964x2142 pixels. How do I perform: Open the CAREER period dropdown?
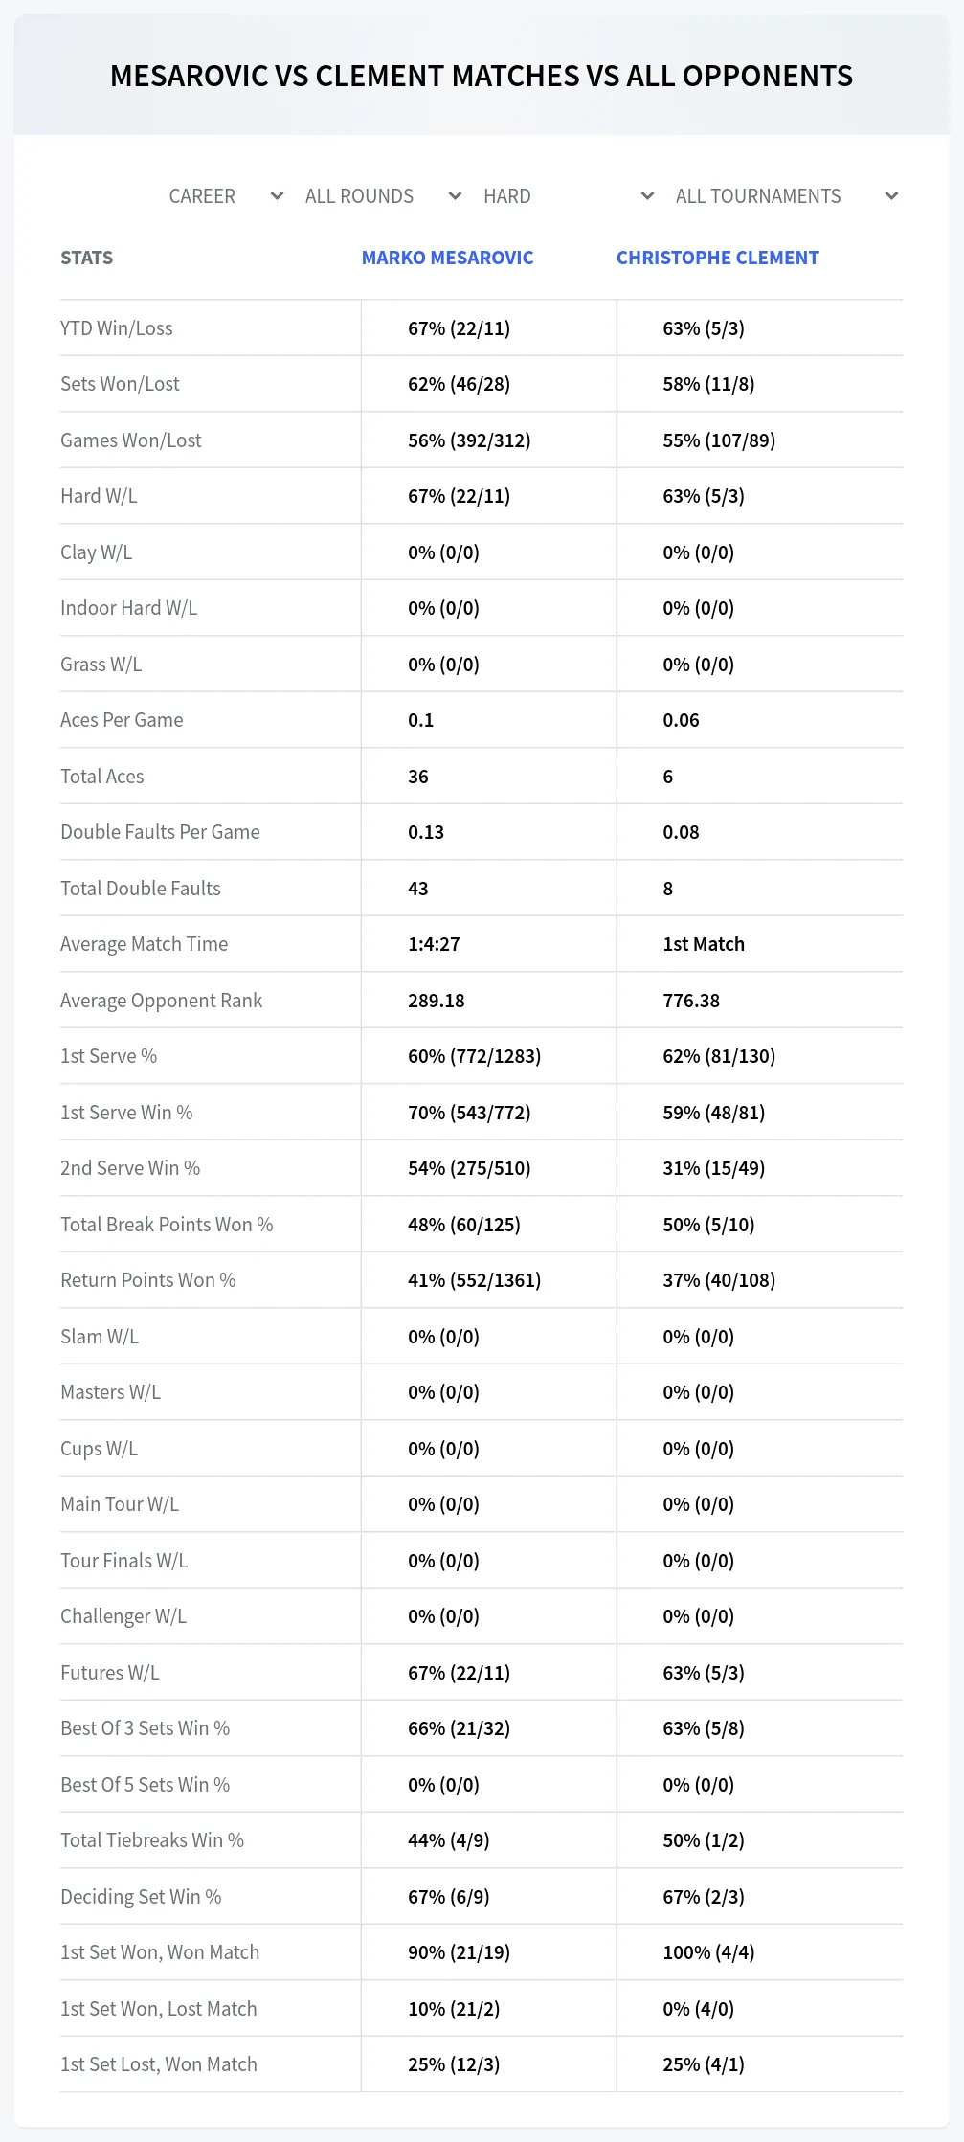pyautogui.click(x=224, y=196)
